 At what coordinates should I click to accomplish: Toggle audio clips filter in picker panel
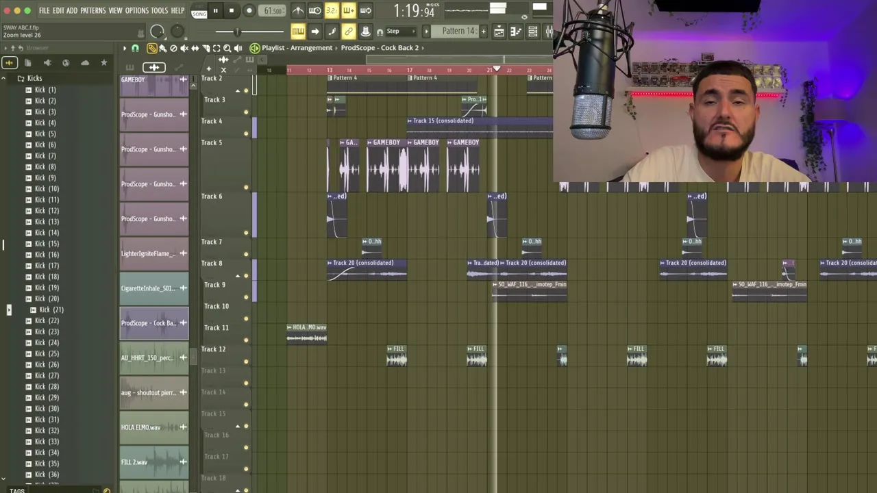[153, 67]
